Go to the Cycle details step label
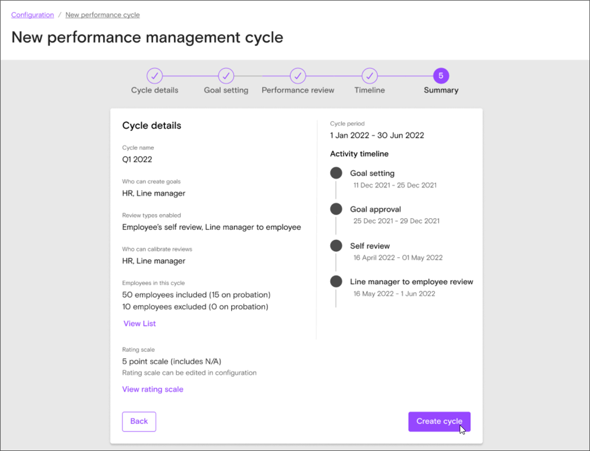 coord(154,90)
